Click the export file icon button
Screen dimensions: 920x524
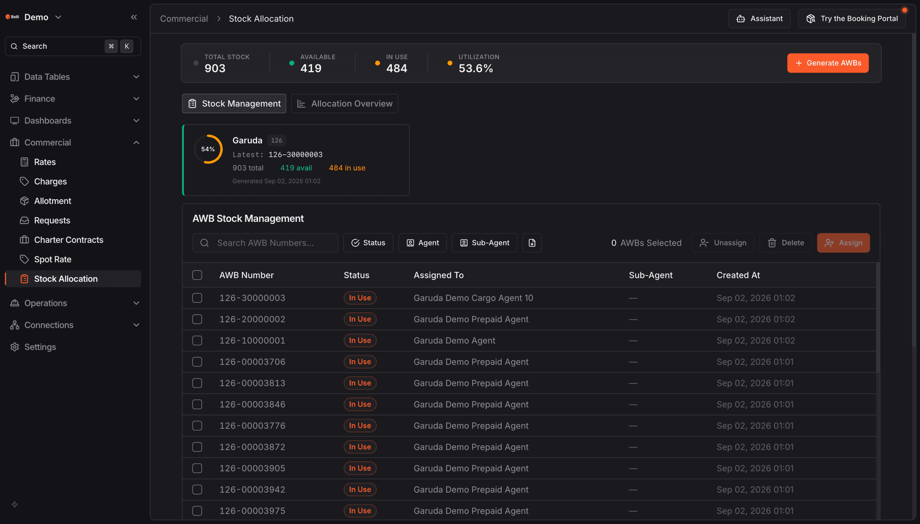point(532,243)
